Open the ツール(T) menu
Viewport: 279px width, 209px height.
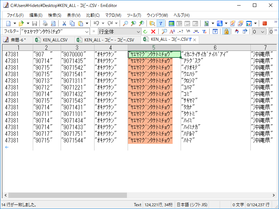(x=134, y=15)
